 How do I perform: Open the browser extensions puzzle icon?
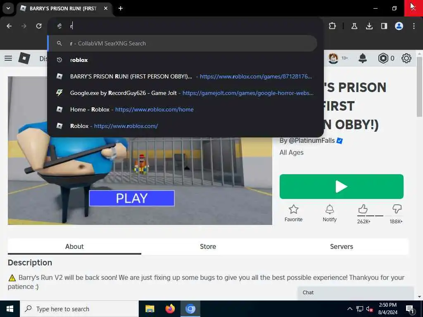(333, 26)
